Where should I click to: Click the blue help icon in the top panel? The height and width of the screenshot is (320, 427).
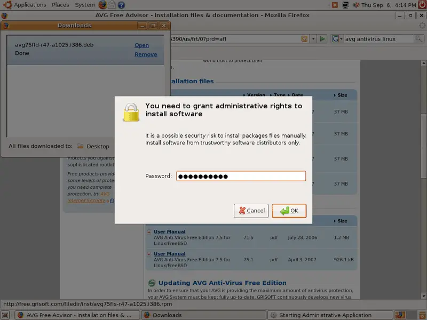click(x=121, y=5)
